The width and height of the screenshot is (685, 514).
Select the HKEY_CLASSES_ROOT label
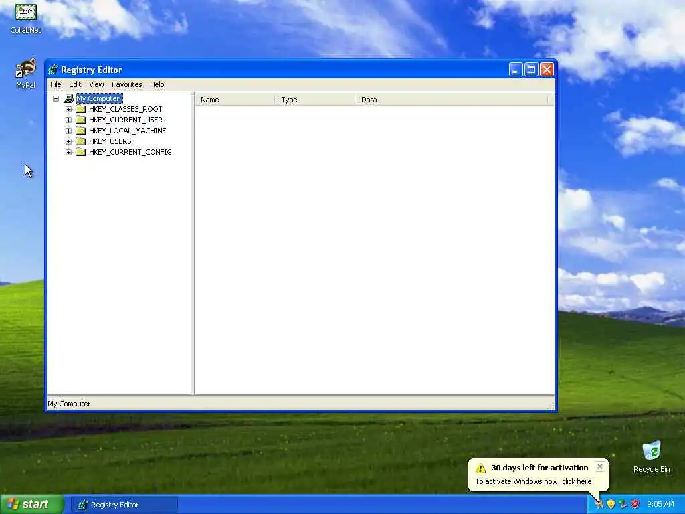pyautogui.click(x=125, y=109)
